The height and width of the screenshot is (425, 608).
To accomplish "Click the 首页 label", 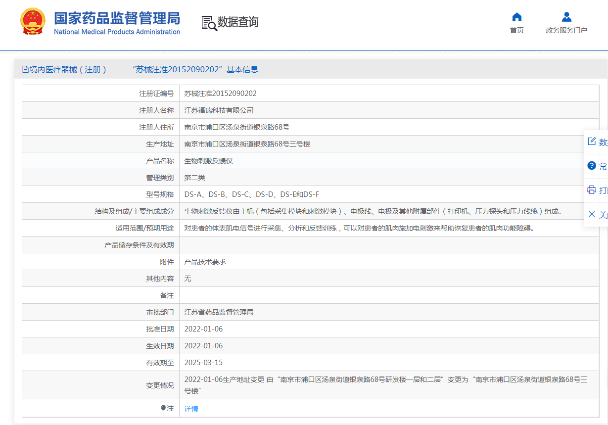I will (517, 30).
